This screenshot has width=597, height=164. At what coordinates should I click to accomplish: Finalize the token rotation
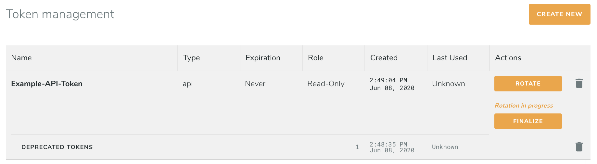point(528,121)
